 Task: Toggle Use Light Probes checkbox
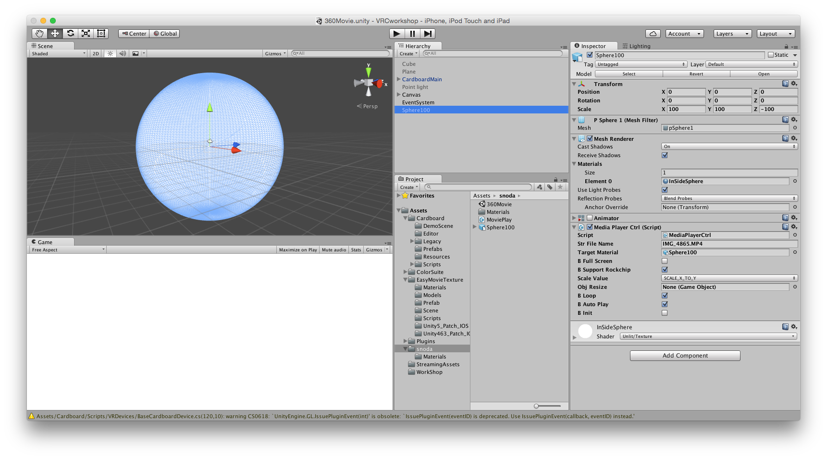click(665, 190)
